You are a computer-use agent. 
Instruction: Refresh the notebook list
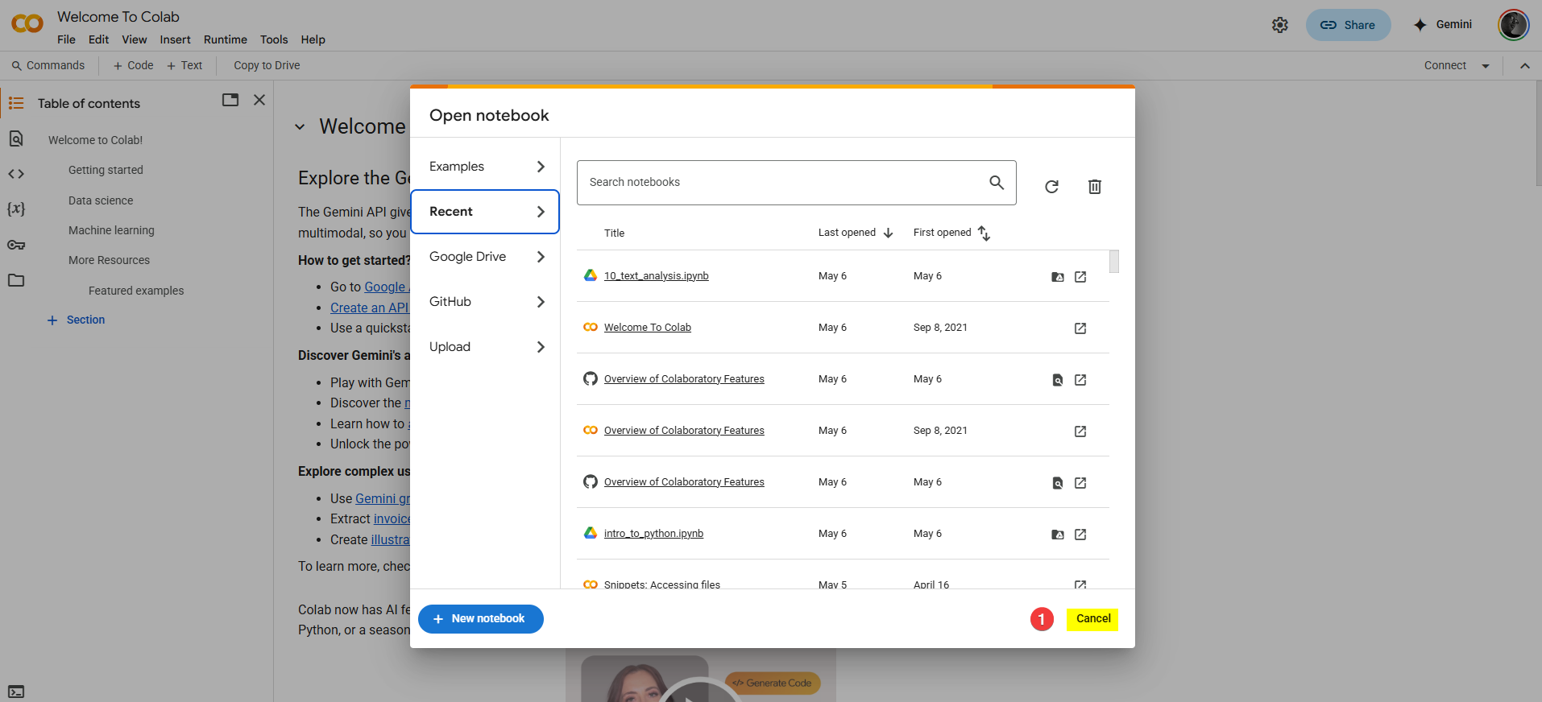click(x=1051, y=187)
